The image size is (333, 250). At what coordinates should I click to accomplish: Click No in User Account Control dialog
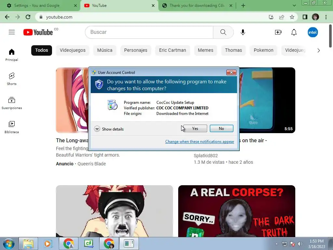tap(221, 128)
